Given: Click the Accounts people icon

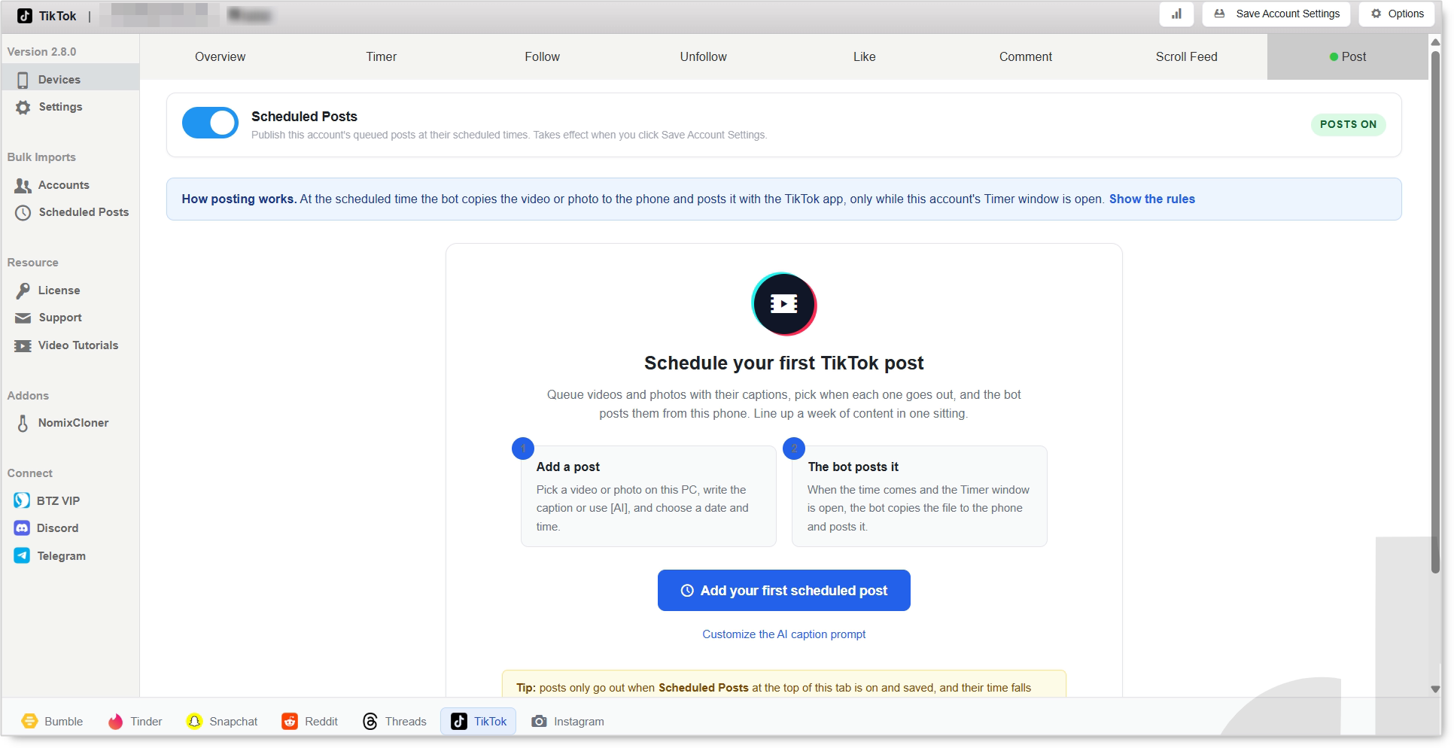Looking at the screenshot, I should coord(23,185).
